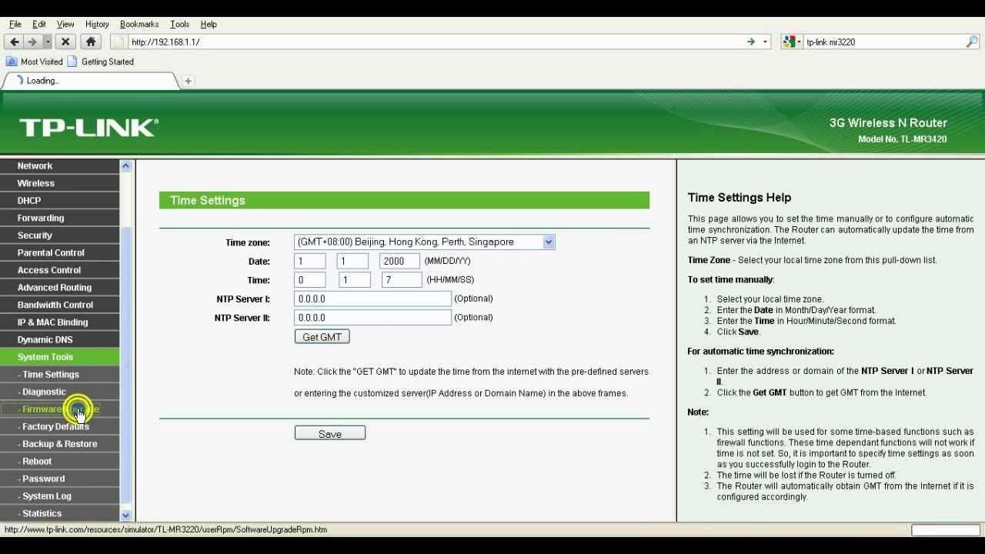The height and width of the screenshot is (554, 985).
Task: Expand the Time zone dropdown
Action: [x=424, y=242]
